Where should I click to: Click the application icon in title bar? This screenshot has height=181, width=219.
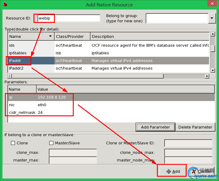pos(5,5)
